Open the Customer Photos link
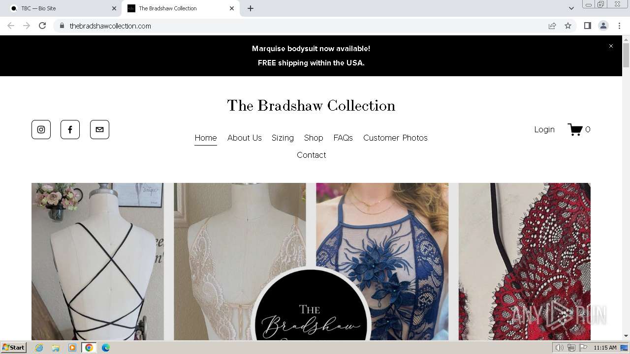Screen dimensions: 630x354 (x=395, y=138)
